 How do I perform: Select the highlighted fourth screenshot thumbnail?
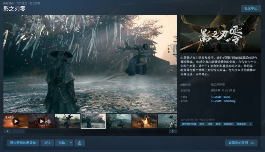[x=93, y=121]
